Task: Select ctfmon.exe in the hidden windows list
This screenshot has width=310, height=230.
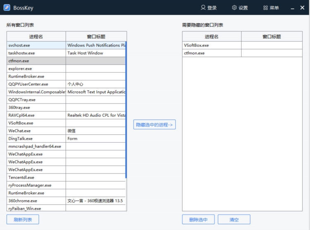Action: coord(212,53)
